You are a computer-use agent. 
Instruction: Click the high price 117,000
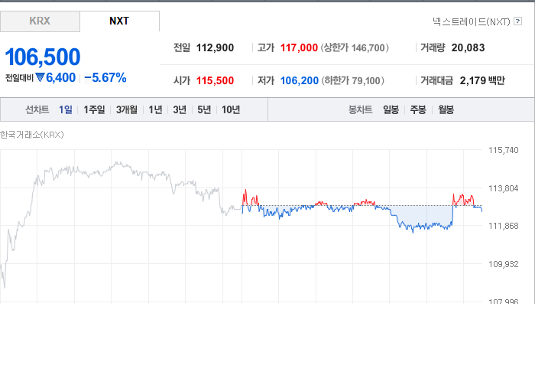300,47
